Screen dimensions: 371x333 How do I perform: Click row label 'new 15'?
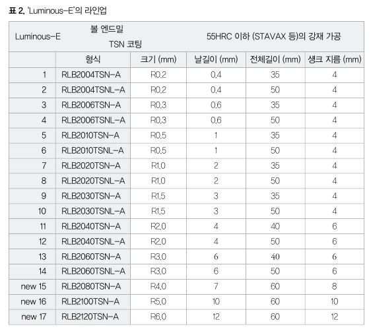pyautogui.click(x=34, y=286)
